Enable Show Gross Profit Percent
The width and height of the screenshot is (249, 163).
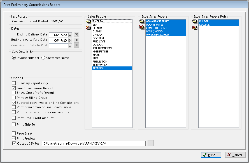[x=14, y=93]
